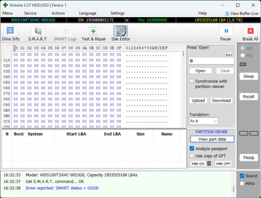The width and height of the screenshot is (261, 198).
Task: Select the Disk Editor tool
Action: click(121, 33)
